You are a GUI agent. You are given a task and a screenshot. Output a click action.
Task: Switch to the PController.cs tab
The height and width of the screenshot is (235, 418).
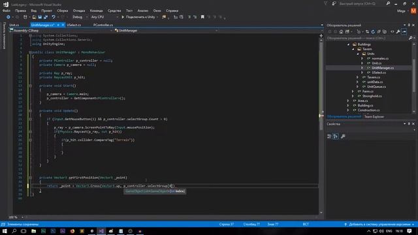pyautogui.click(x=103, y=25)
